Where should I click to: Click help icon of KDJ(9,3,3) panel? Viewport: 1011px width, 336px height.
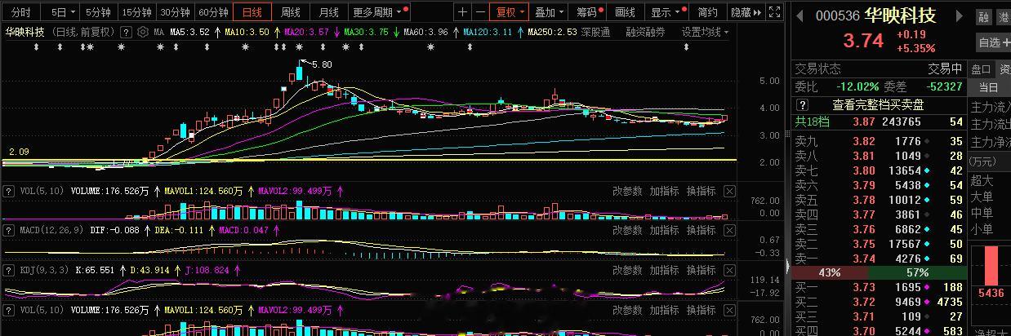click(x=9, y=270)
